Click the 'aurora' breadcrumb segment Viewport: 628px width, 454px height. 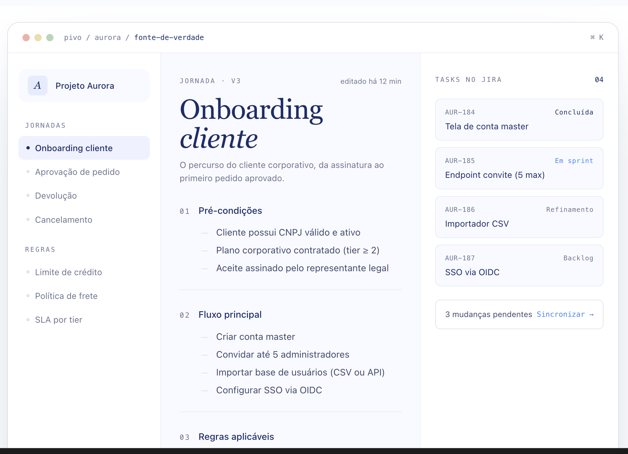[108, 37]
